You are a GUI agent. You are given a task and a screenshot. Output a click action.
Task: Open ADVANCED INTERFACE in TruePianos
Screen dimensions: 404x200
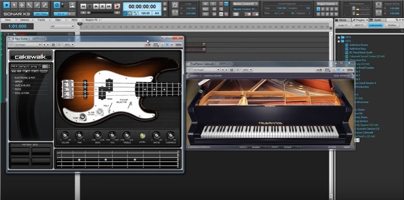point(199,147)
